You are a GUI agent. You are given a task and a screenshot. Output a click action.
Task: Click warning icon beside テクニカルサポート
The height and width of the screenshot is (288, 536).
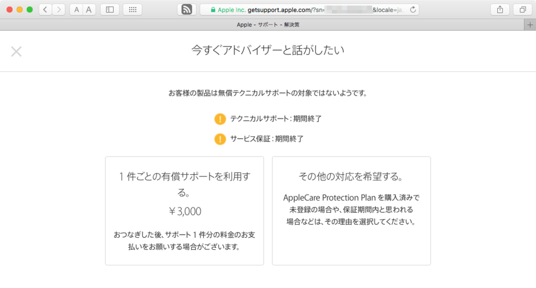[220, 119]
